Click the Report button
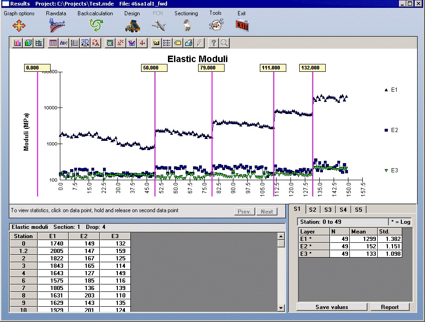 pos(390,307)
